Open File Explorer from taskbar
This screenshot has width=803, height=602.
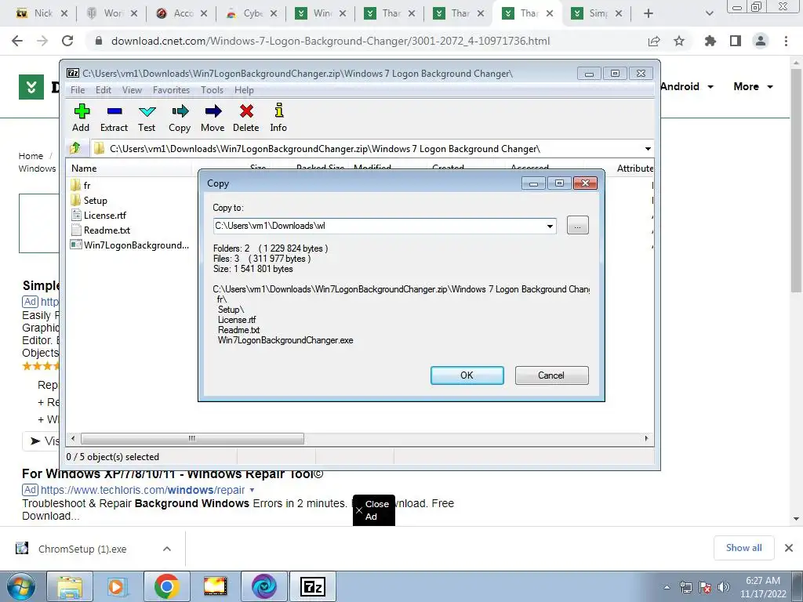tap(70, 586)
